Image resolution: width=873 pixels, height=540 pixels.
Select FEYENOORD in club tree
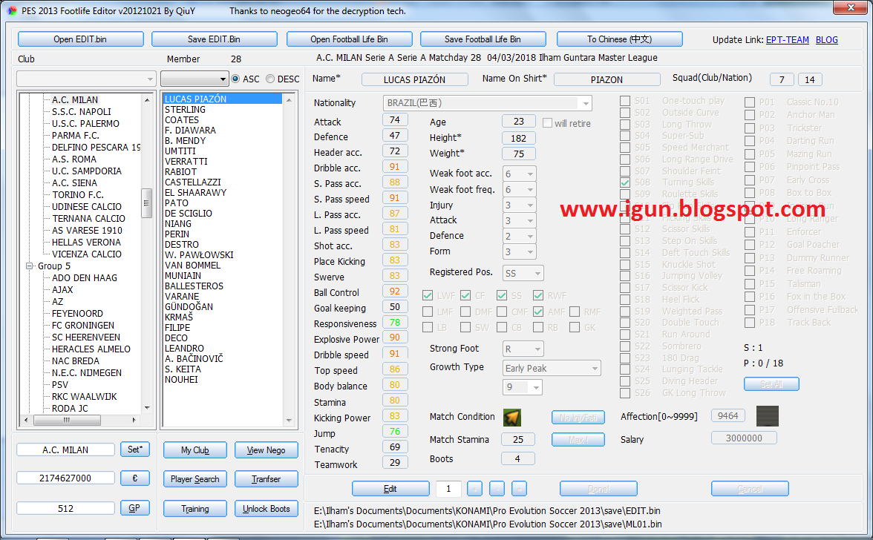click(x=77, y=313)
